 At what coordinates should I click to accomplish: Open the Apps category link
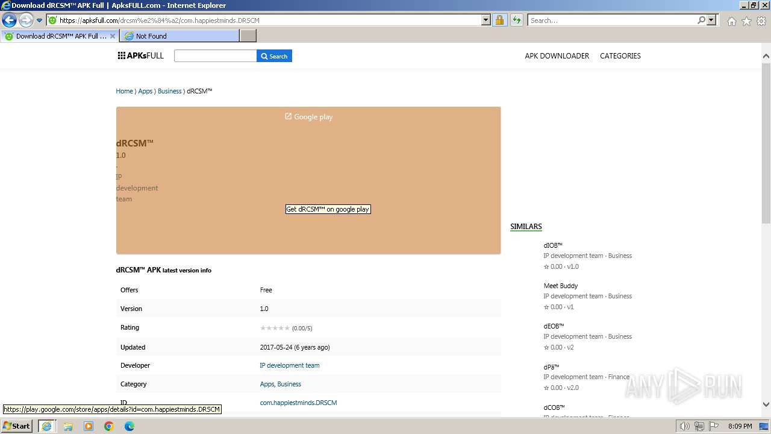pos(267,384)
